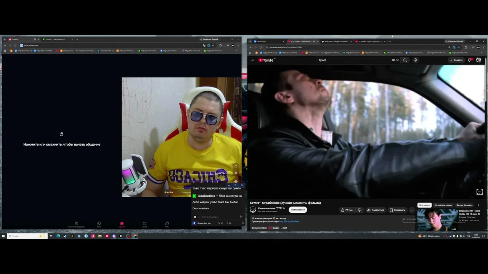
Task: Click the start chat prompt text on rulet.tv
Action: point(62,145)
